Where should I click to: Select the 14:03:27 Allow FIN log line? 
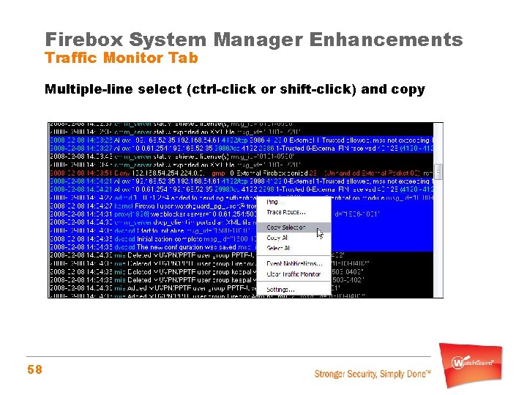[241, 148]
